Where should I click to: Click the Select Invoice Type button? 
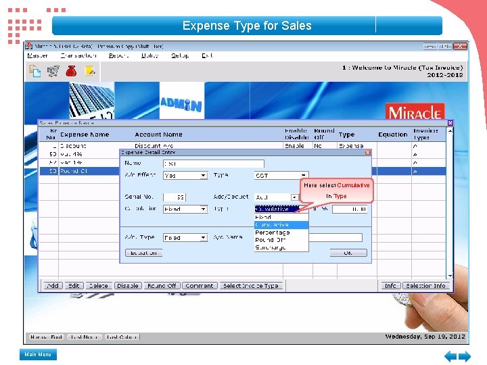pyautogui.click(x=251, y=286)
